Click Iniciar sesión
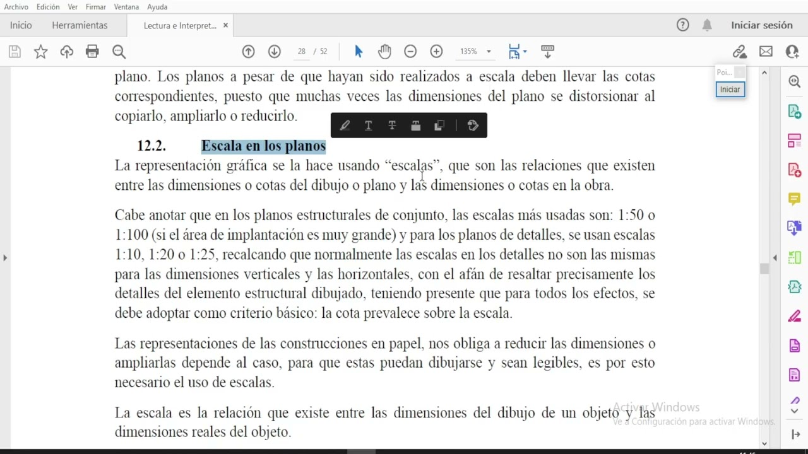The image size is (808, 454). tap(762, 25)
